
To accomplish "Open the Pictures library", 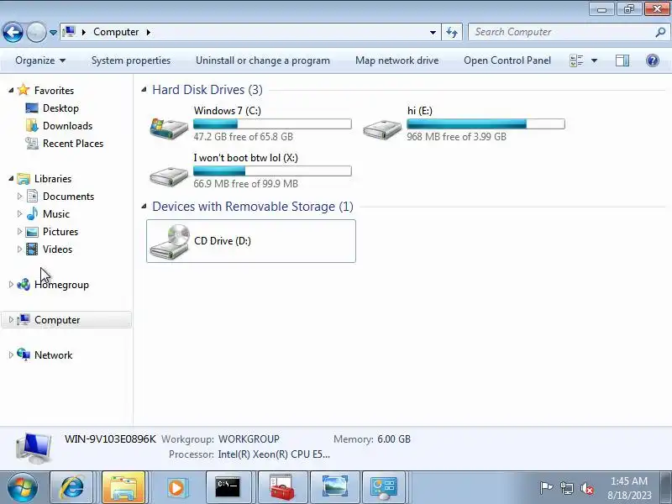I will (60, 232).
